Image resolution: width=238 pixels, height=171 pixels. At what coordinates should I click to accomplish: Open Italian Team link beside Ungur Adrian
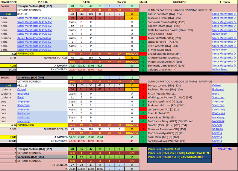point(220,34)
